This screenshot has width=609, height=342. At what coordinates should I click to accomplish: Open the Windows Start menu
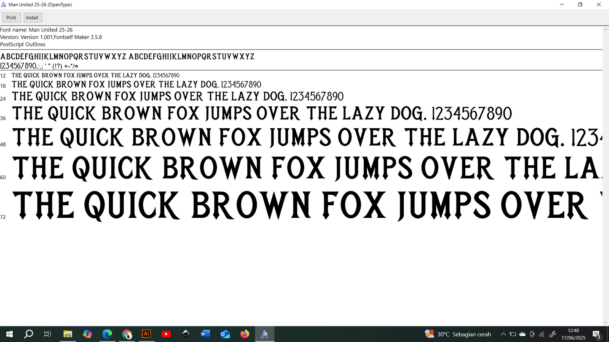pyautogui.click(x=9, y=334)
